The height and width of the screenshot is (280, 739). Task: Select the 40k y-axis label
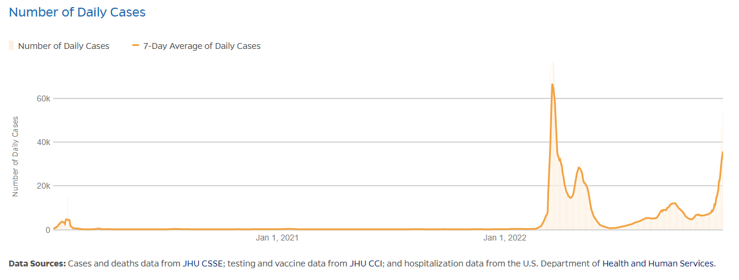pyautogui.click(x=44, y=142)
